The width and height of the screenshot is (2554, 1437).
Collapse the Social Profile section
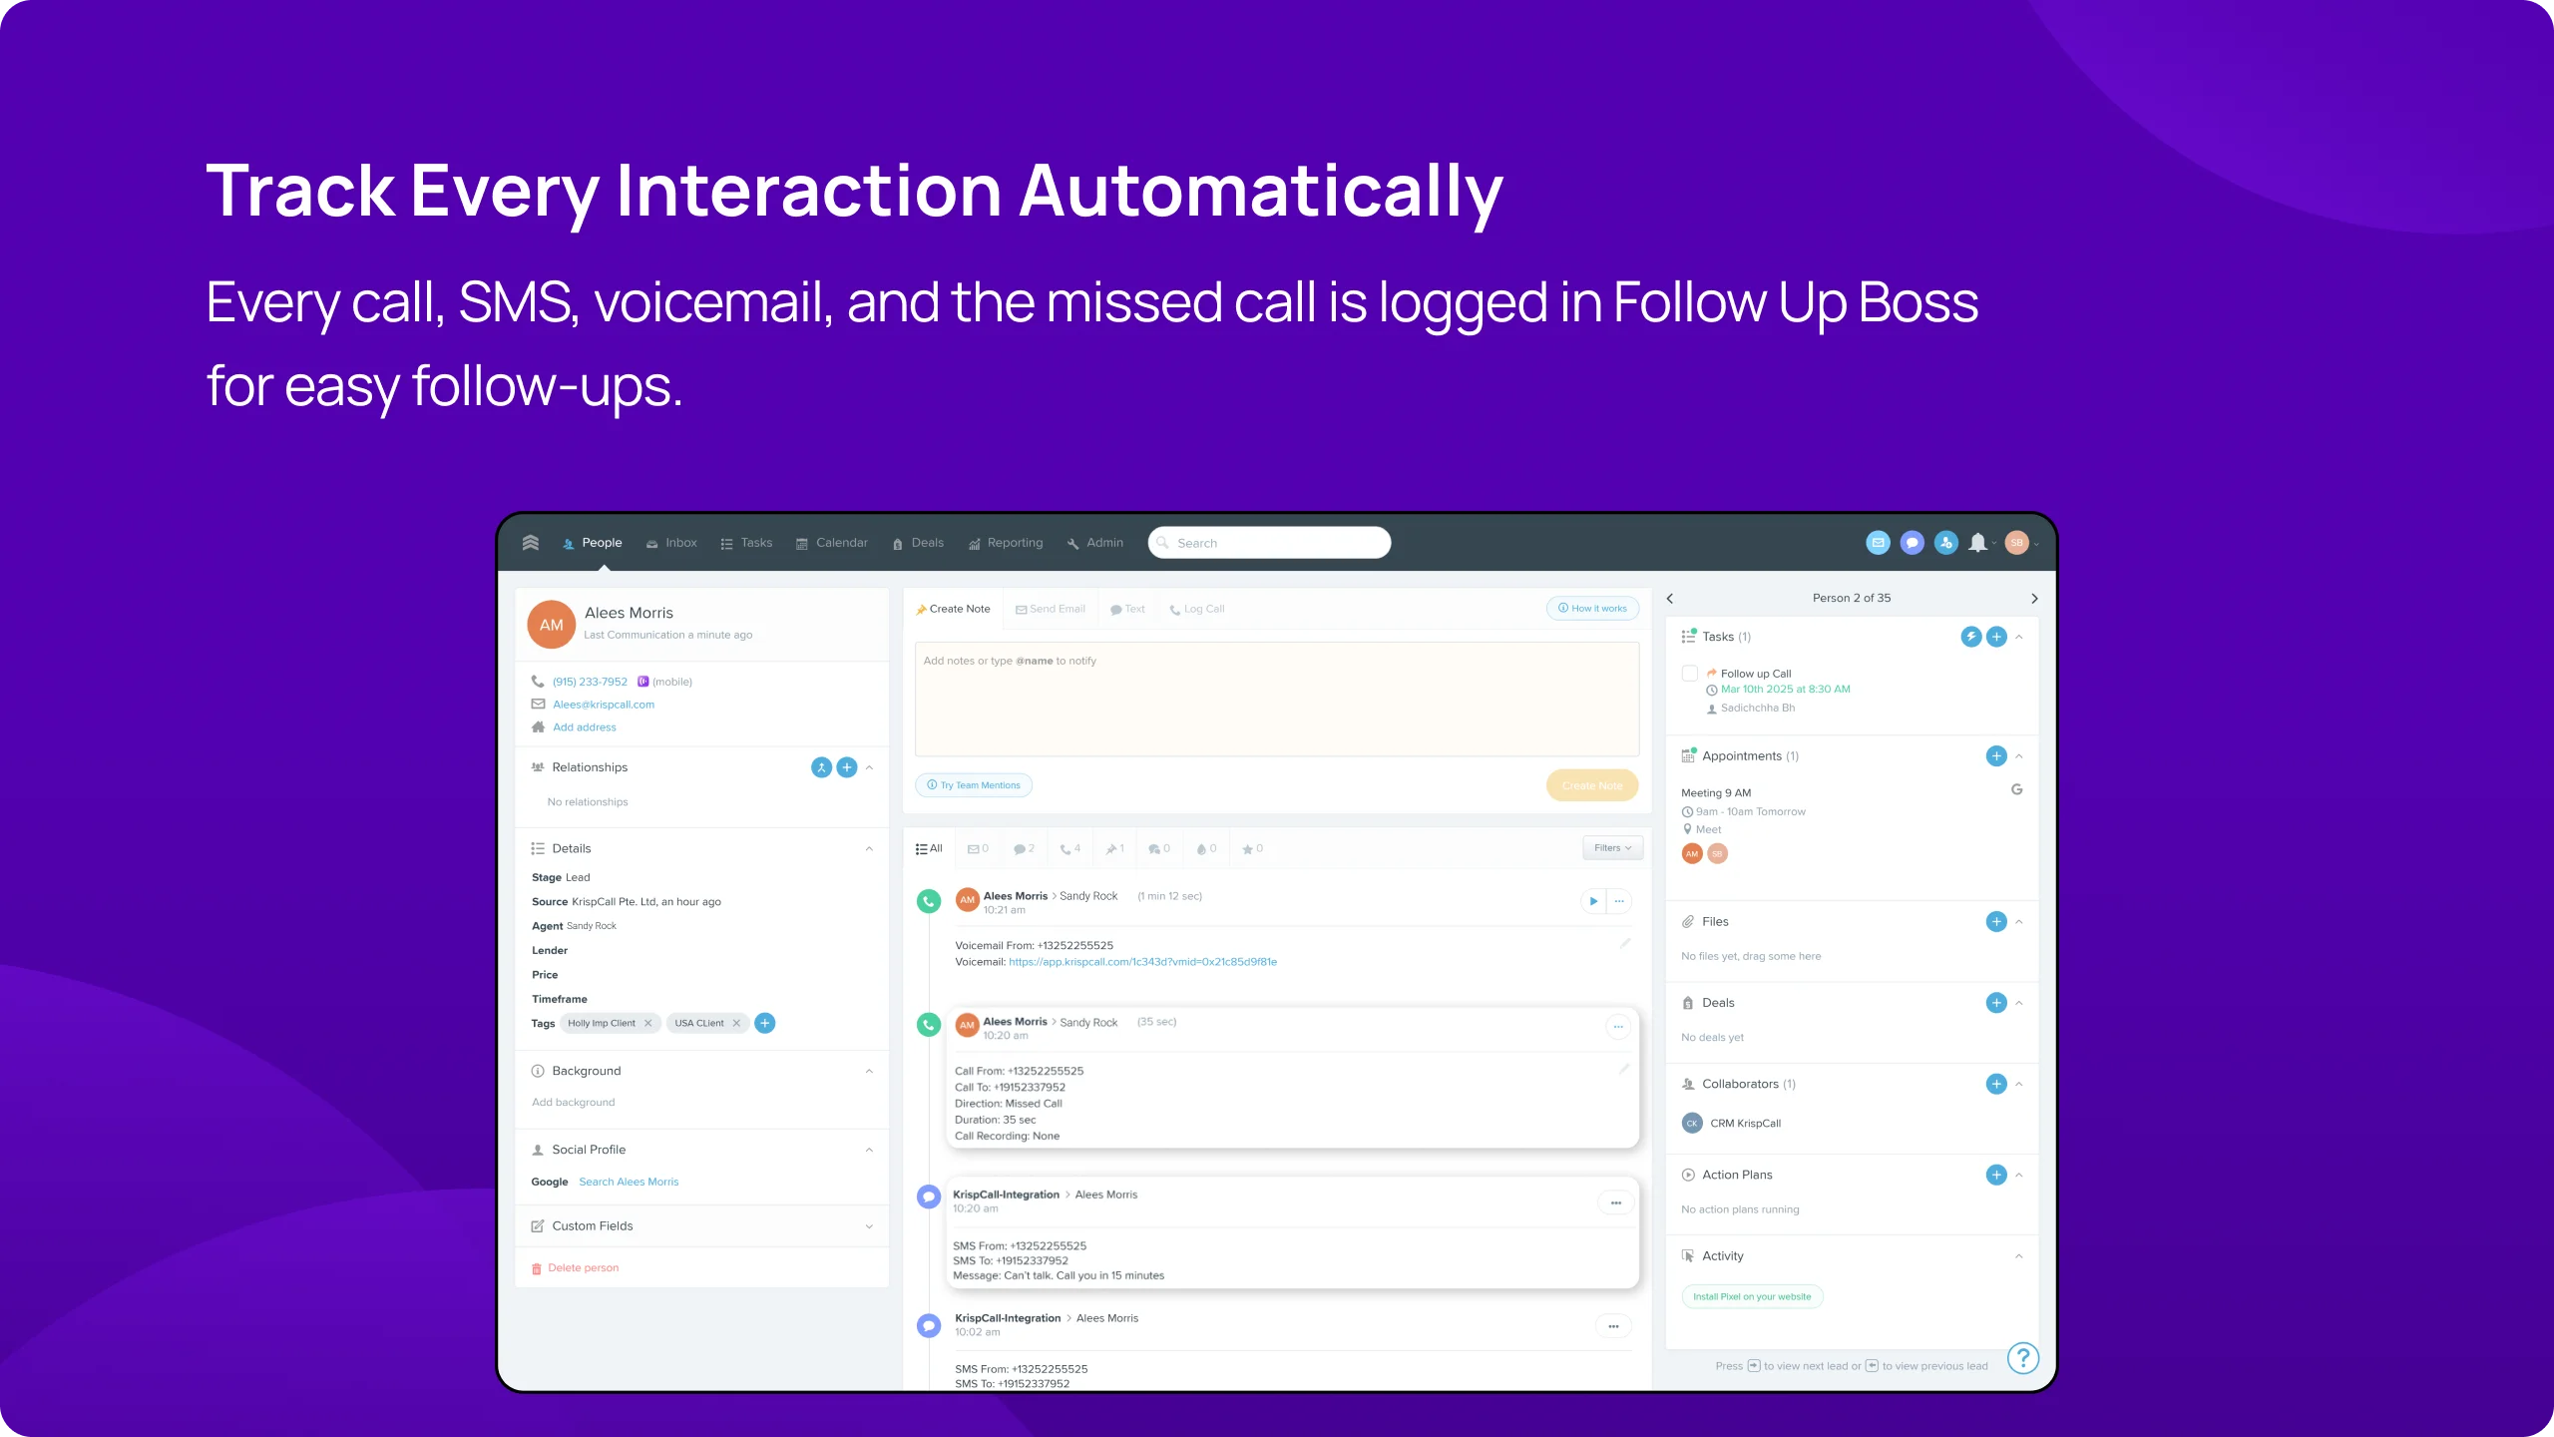tap(869, 1151)
